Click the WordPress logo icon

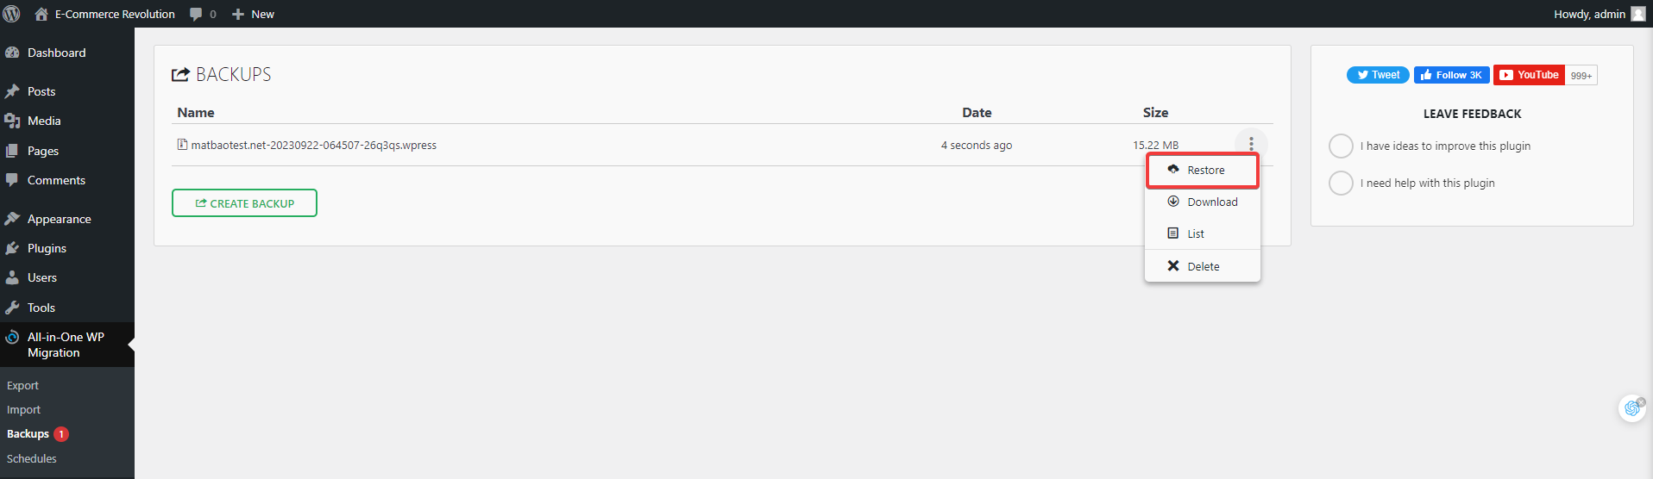tap(12, 14)
